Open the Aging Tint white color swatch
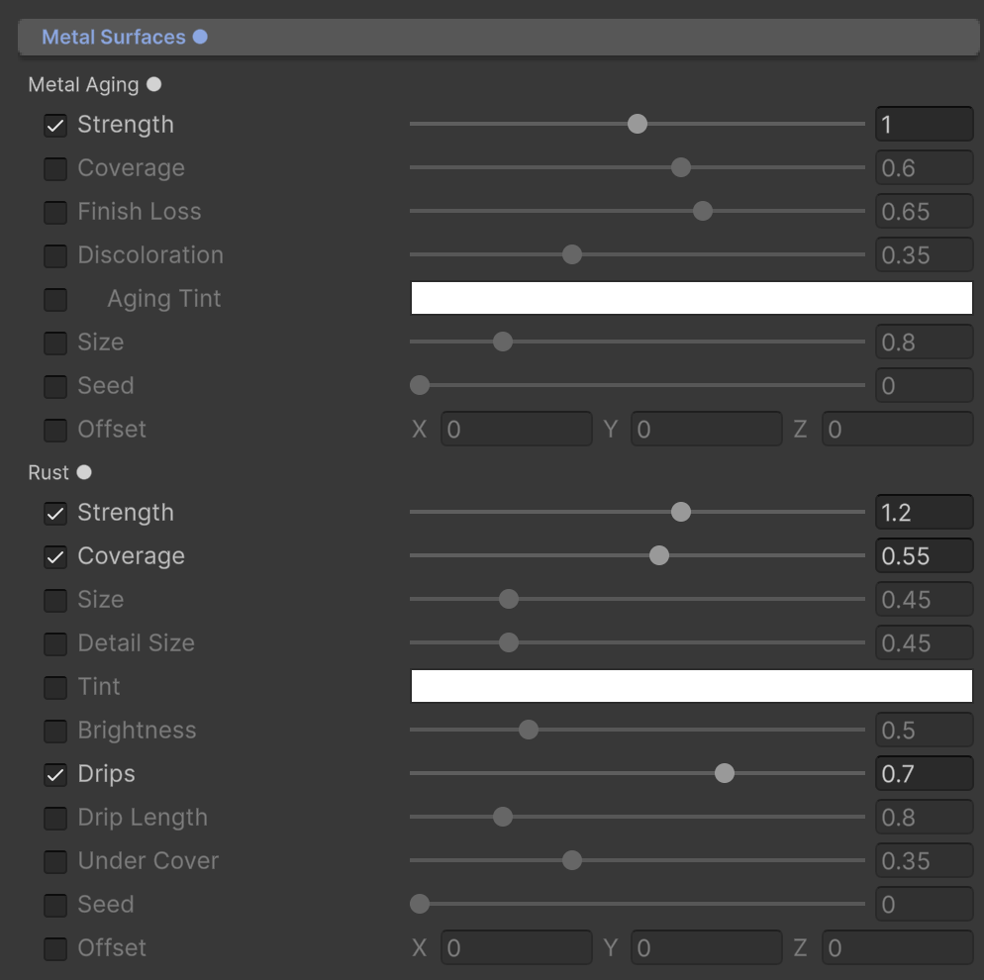This screenshot has width=984, height=980. tap(692, 298)
